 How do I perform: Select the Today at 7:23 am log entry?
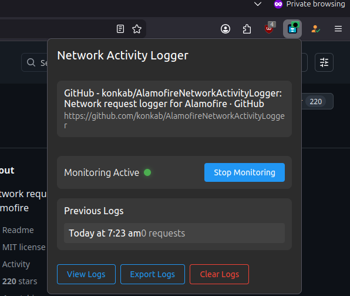174,233
